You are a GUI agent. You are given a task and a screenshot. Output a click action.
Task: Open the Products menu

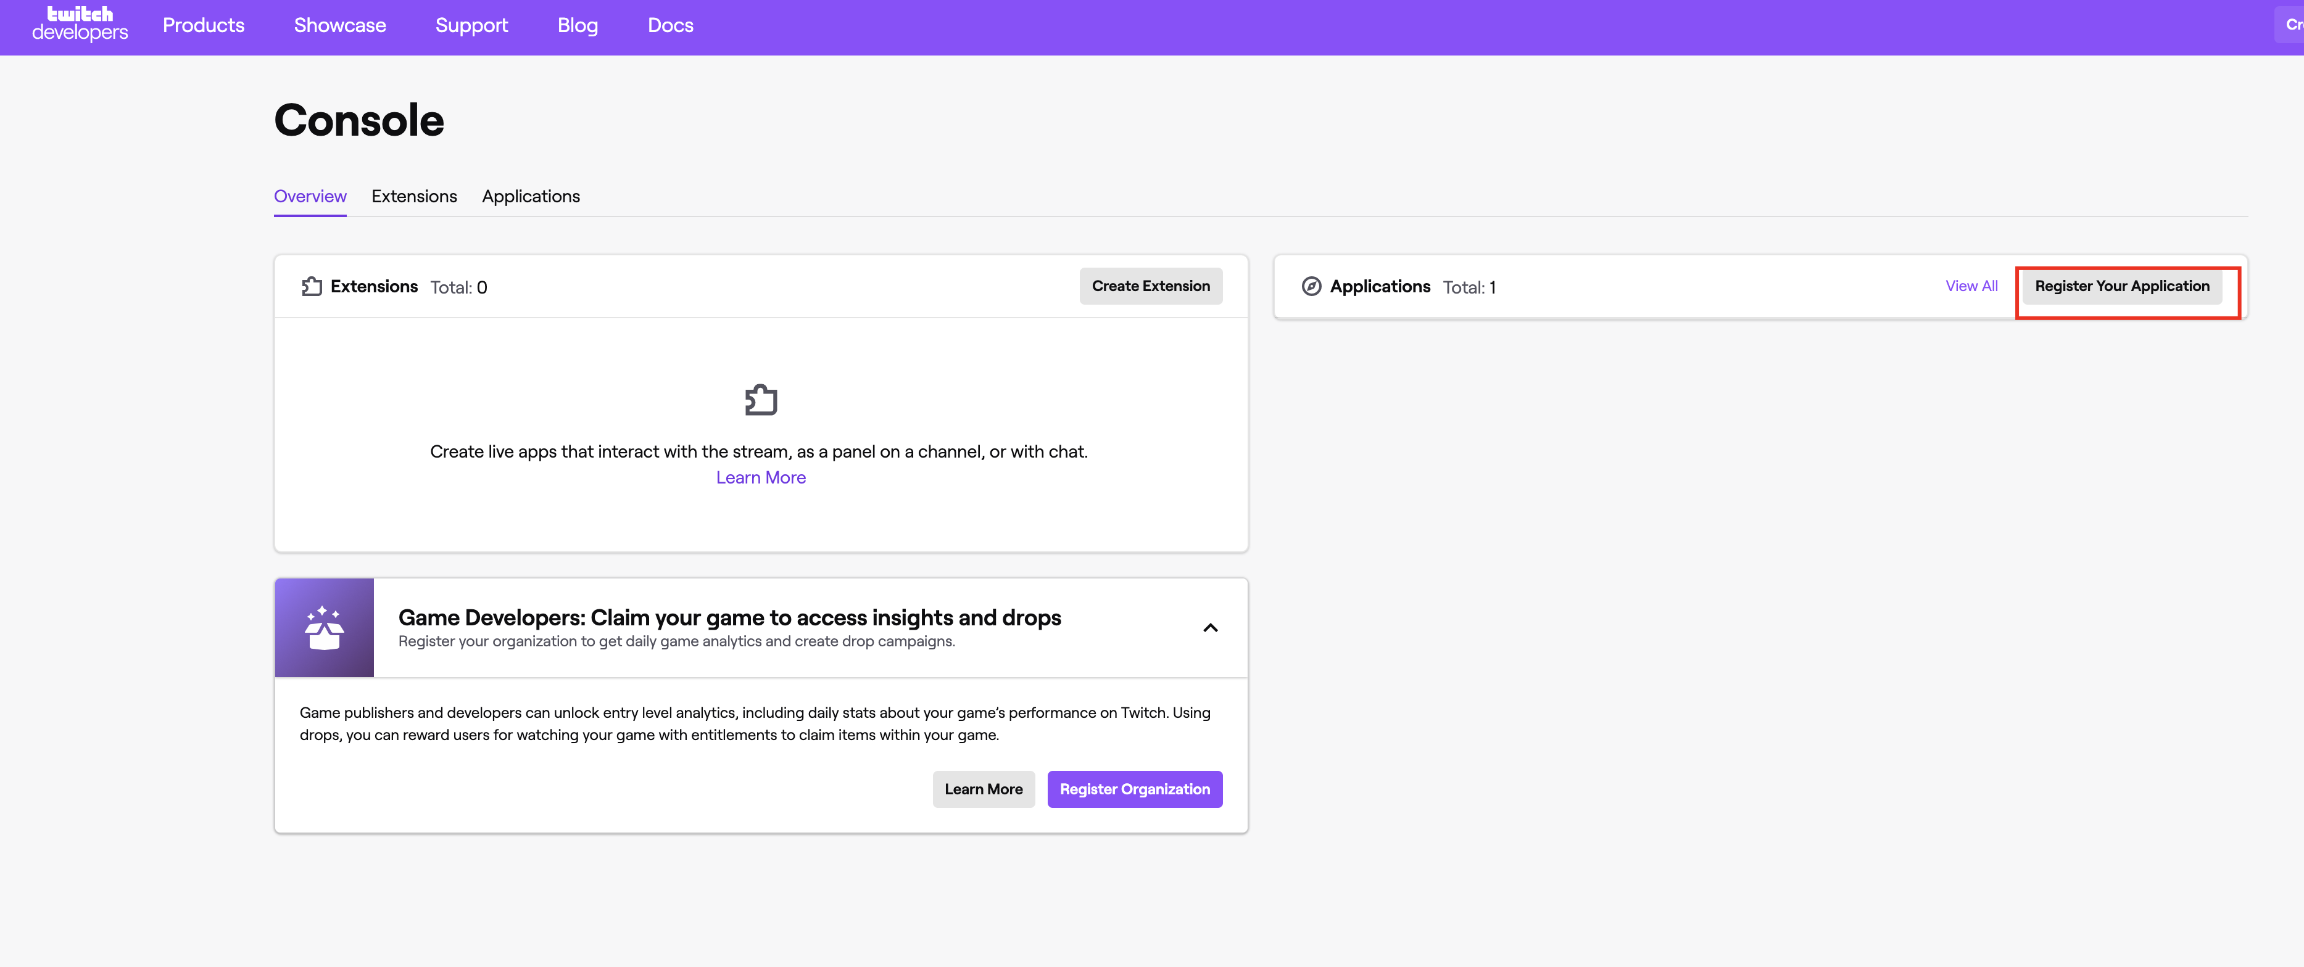tap(203, 25)
